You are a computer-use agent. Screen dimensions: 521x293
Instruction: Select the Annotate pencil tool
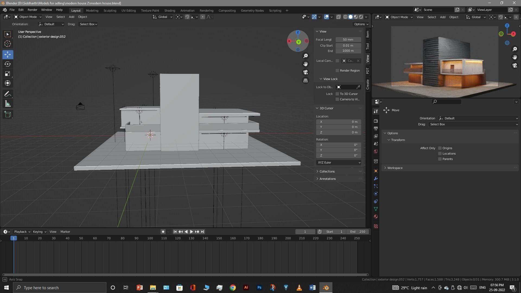click(8, 94)
